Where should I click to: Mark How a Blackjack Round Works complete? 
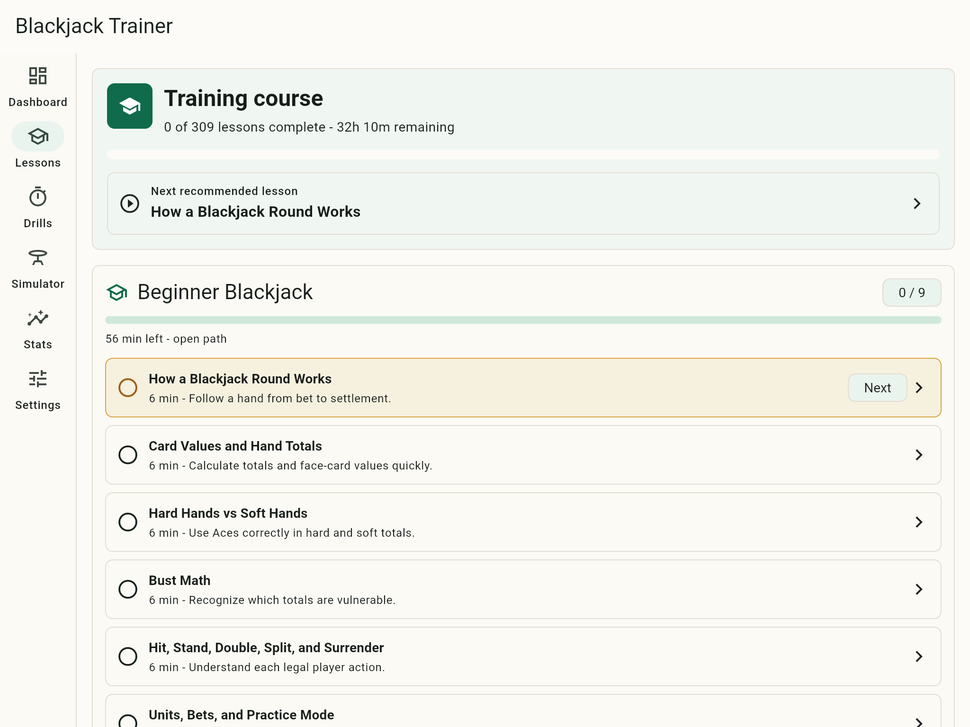point(128,388)
